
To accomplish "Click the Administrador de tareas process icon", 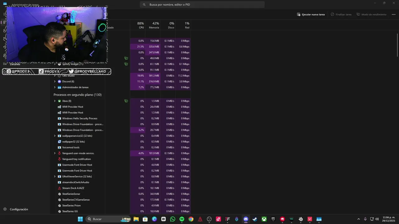I will click(x=60, y=87).
